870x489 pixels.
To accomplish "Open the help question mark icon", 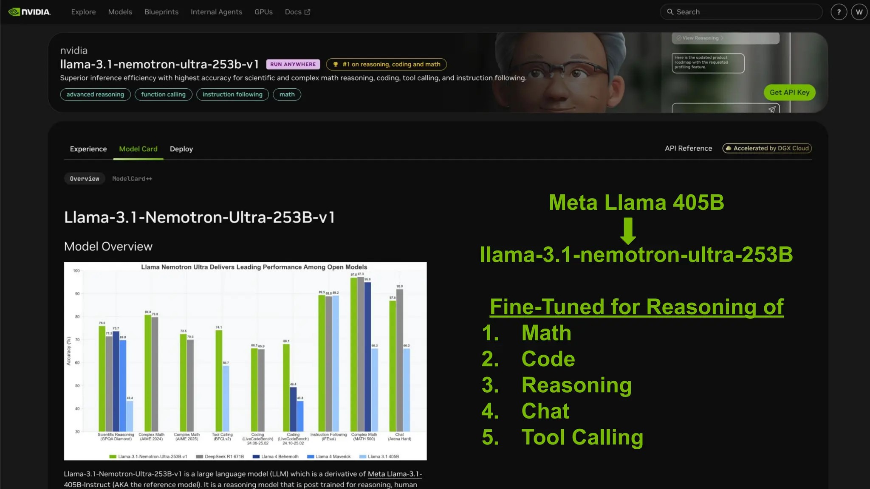I will [839, 12].
